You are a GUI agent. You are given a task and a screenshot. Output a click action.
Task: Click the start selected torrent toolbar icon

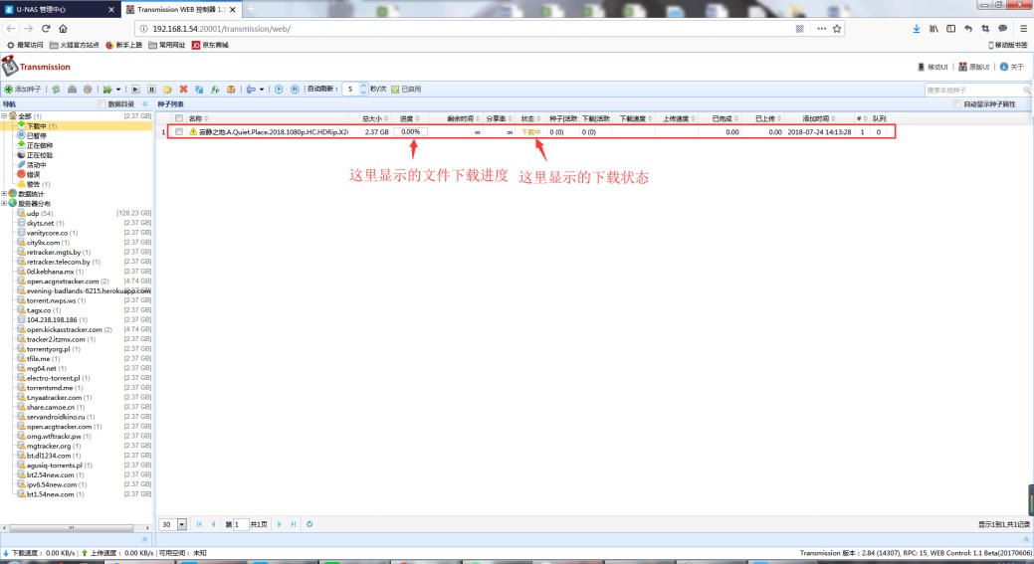pyautogui.click(x=136, y=90)
